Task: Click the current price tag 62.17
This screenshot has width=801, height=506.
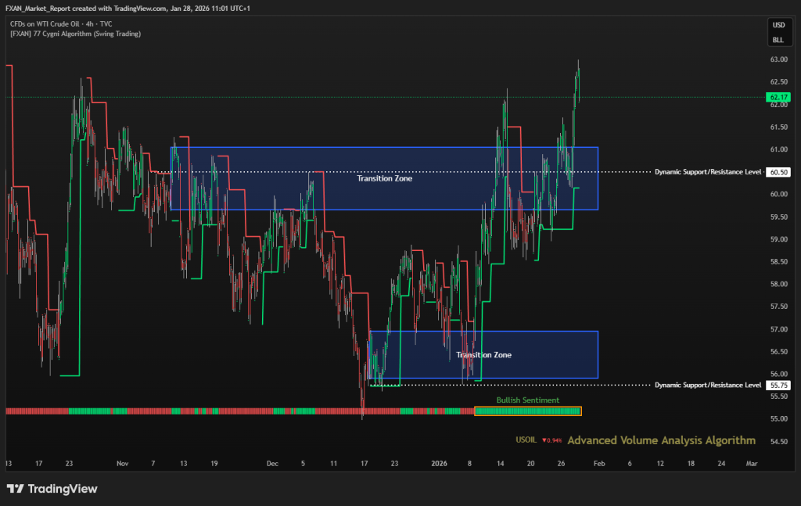Action: tap(778, 97)
